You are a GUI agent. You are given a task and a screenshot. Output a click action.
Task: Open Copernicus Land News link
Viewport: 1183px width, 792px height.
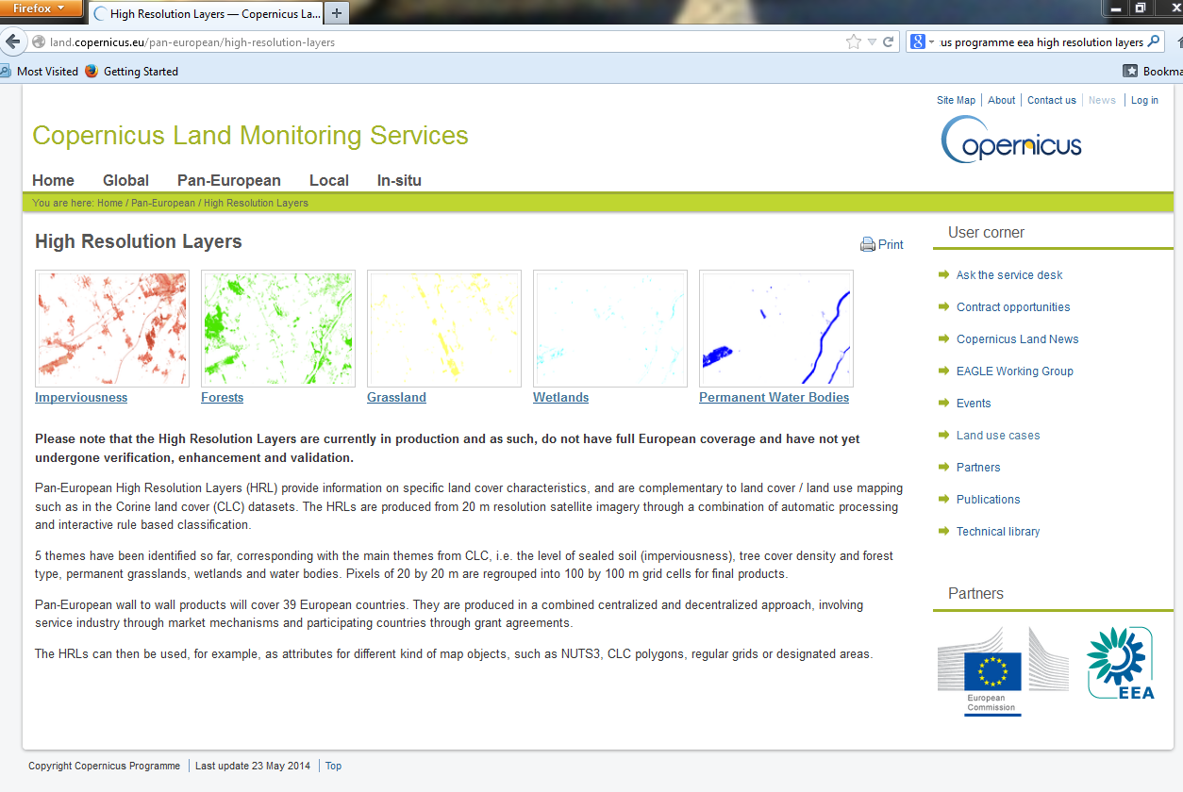1017,338
